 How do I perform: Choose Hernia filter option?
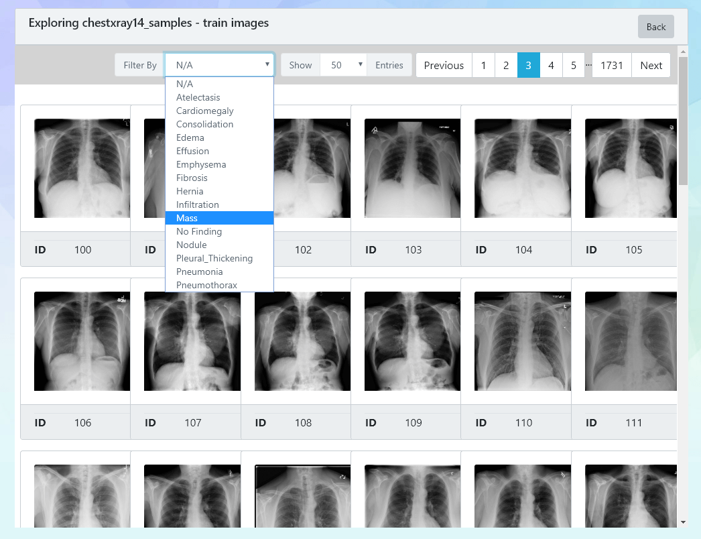tap(219, 192)
